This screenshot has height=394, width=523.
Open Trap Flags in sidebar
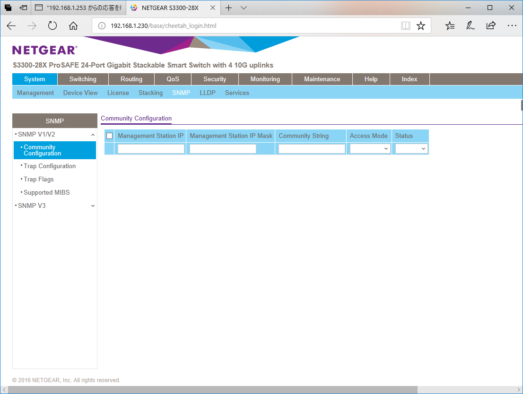pos(39,180)
